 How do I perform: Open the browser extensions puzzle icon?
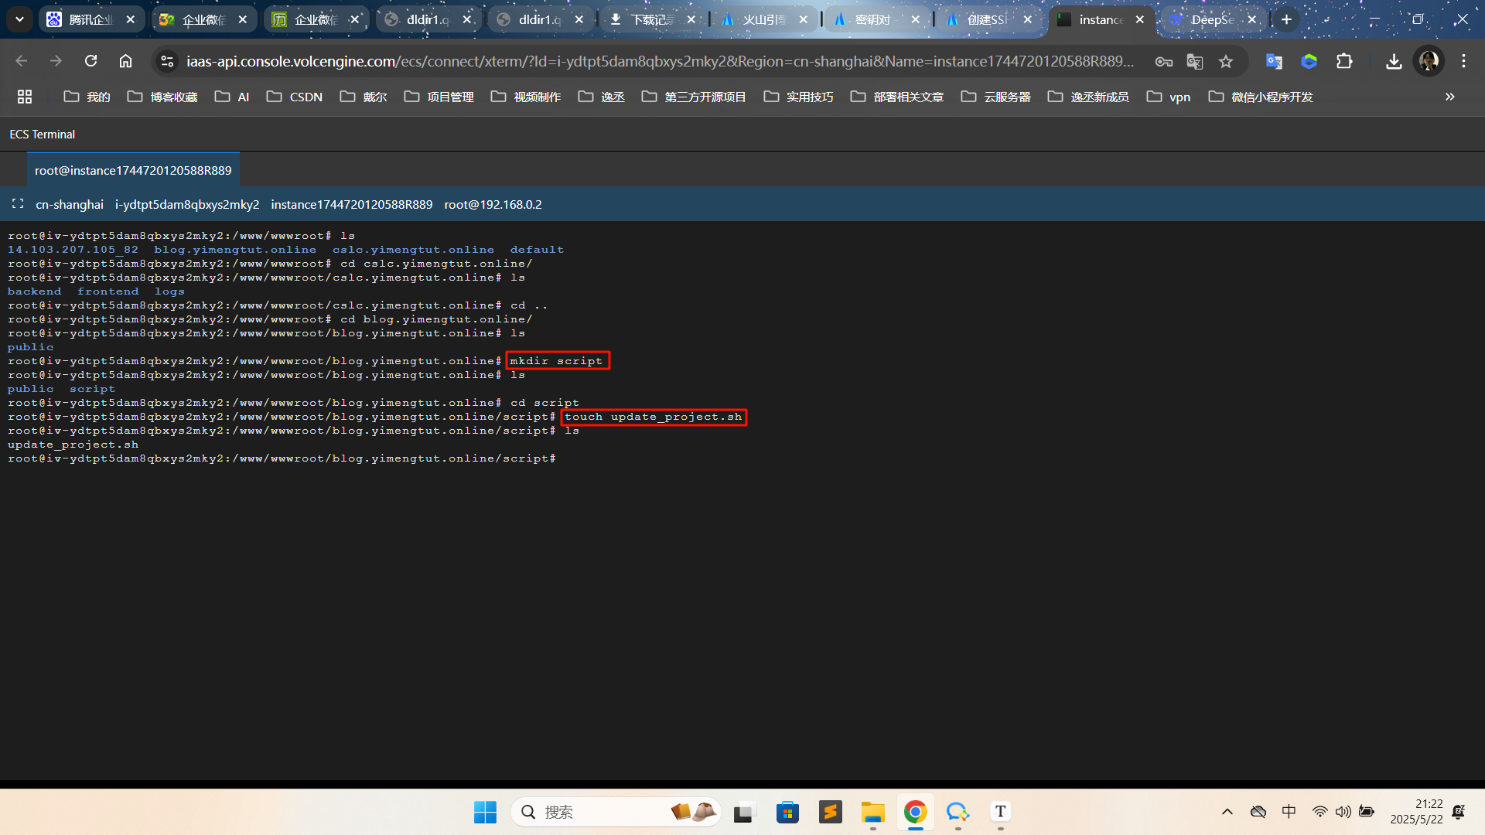[x=1344, y=61]
